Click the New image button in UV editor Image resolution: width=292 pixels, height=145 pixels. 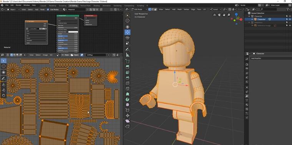[65, 55]
